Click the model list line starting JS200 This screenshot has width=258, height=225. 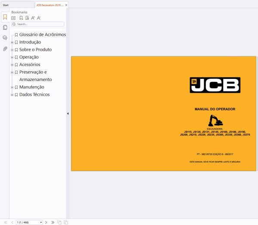coord(215,134)
